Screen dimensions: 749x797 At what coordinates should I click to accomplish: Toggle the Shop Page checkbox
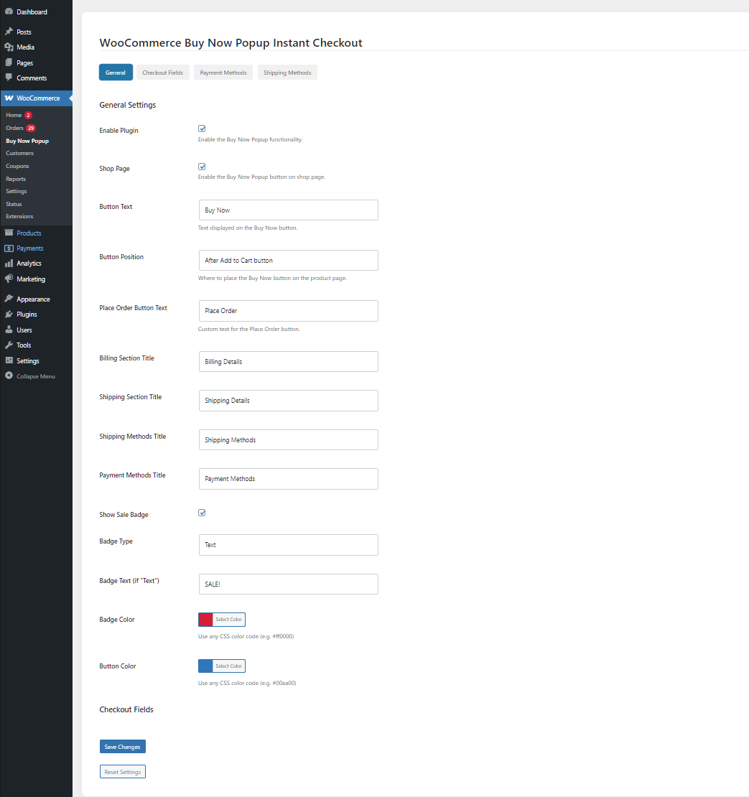(x=202, y=167)
